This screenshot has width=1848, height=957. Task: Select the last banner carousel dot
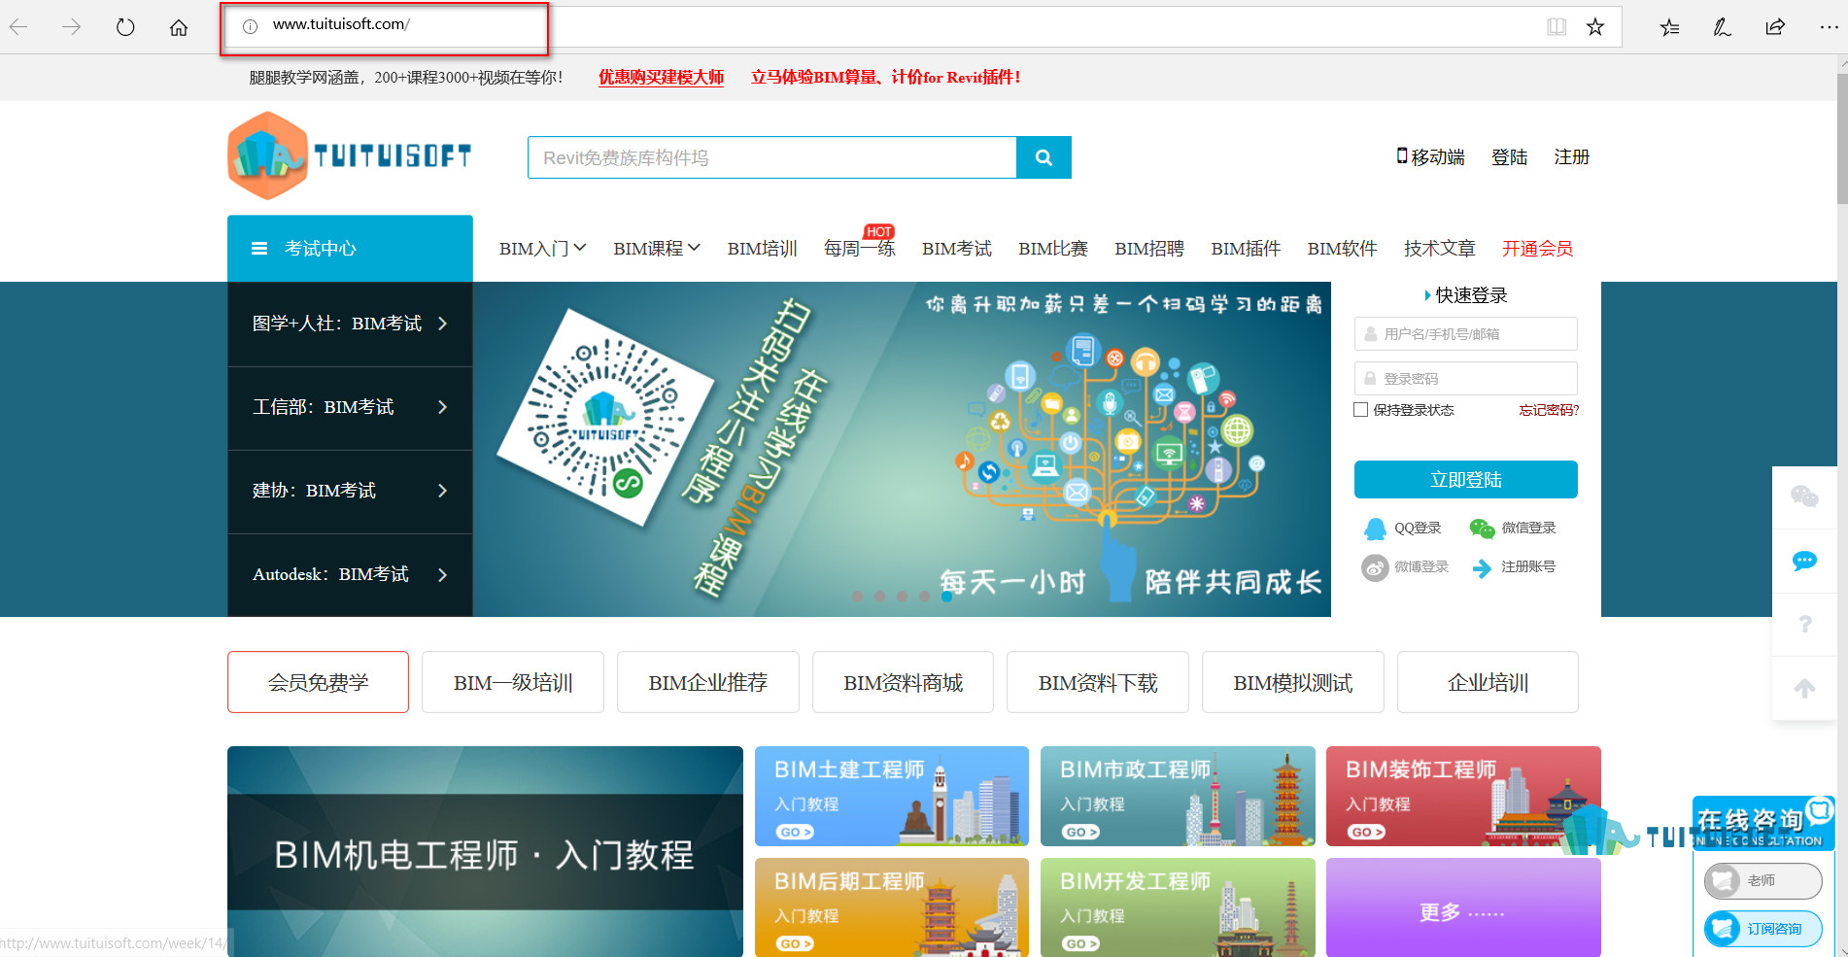point(946,597)
